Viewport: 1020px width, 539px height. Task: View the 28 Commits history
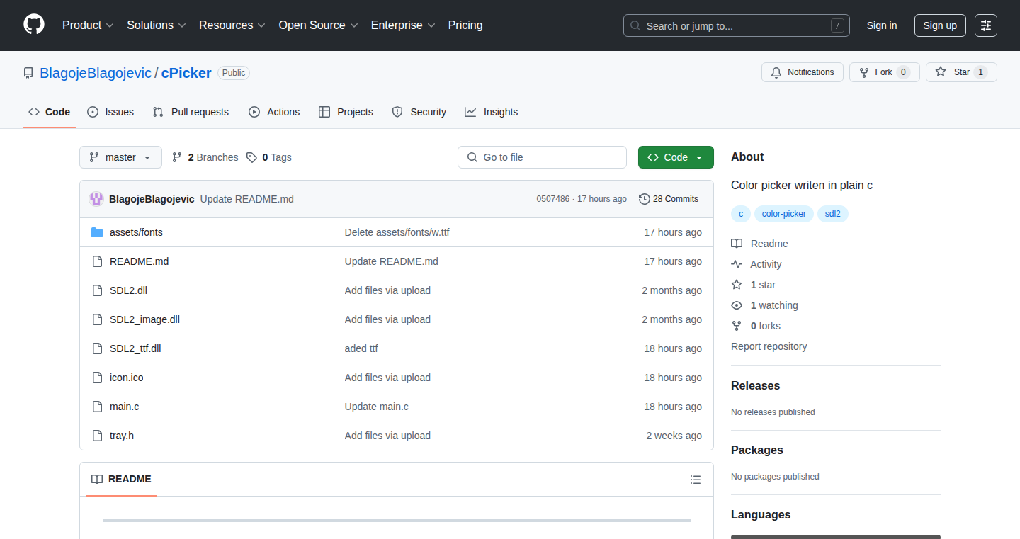click(669, 199)
